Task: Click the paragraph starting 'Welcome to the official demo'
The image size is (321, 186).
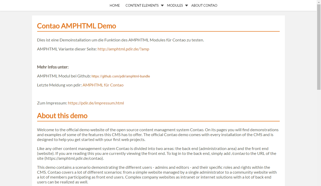Action: pos(158,135)
